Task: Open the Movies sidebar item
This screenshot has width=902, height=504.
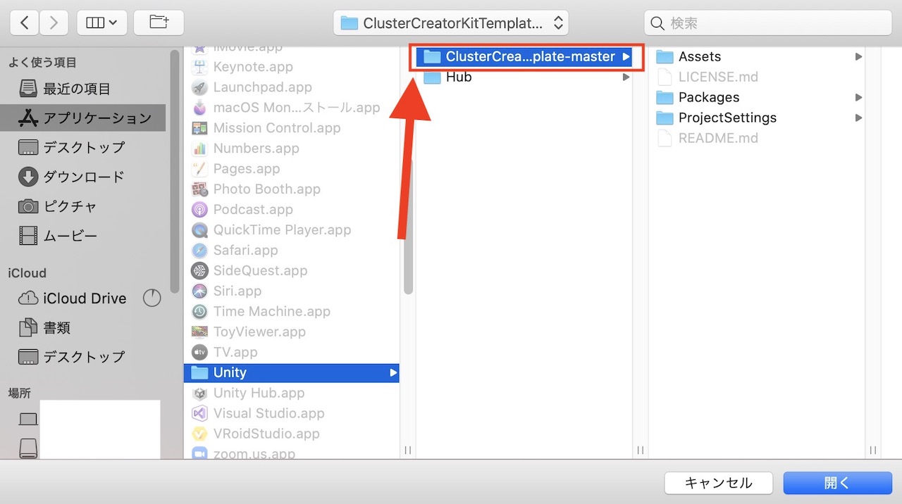Action: pos(70,236)
